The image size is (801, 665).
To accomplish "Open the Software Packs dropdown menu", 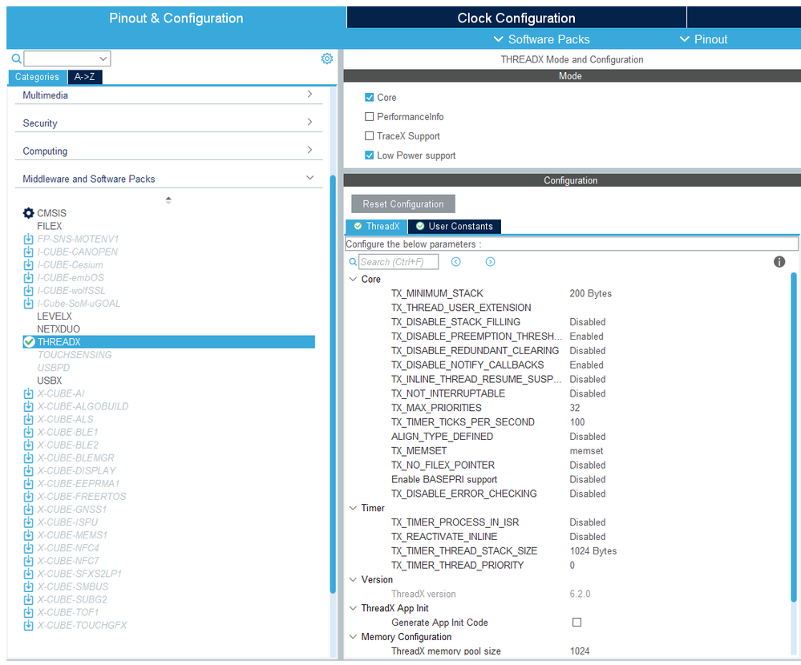I will pos(541,39).
